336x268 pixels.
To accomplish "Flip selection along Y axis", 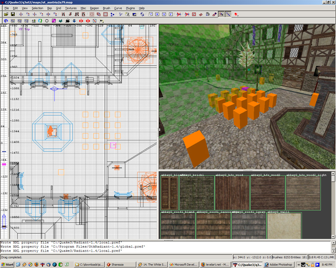I will (35, 14).
